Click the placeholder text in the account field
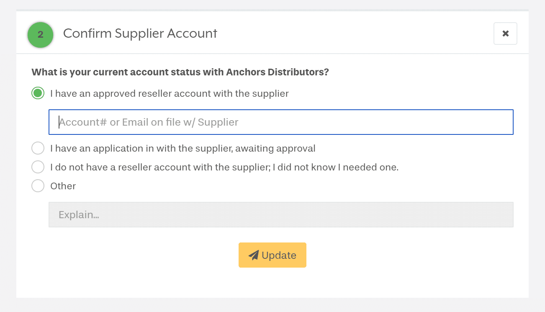 [x=149, y=122]
